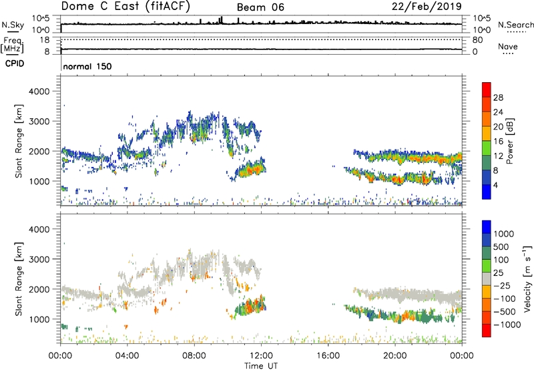Click the tall noise spike in the N.Sky panel

pyautogui.click(x=222, y=20)
